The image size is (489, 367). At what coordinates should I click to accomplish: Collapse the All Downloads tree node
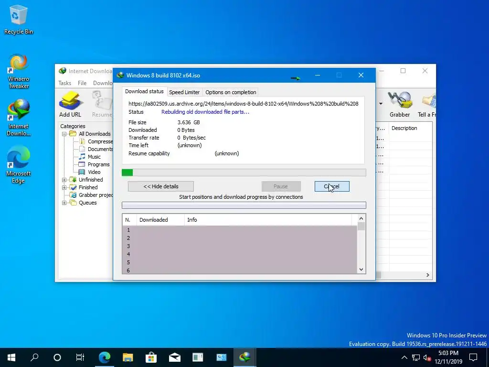coord(64,134)
